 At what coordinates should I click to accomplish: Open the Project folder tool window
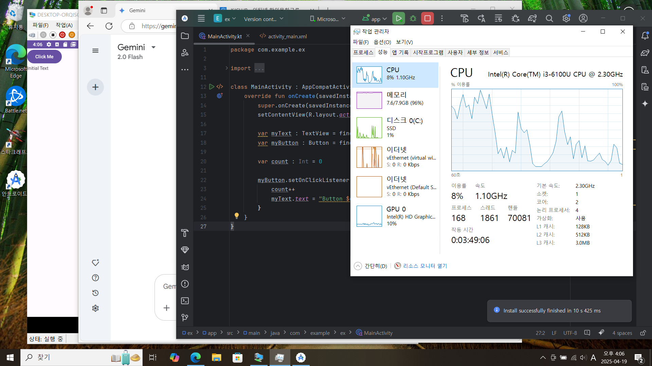(185, 36)
